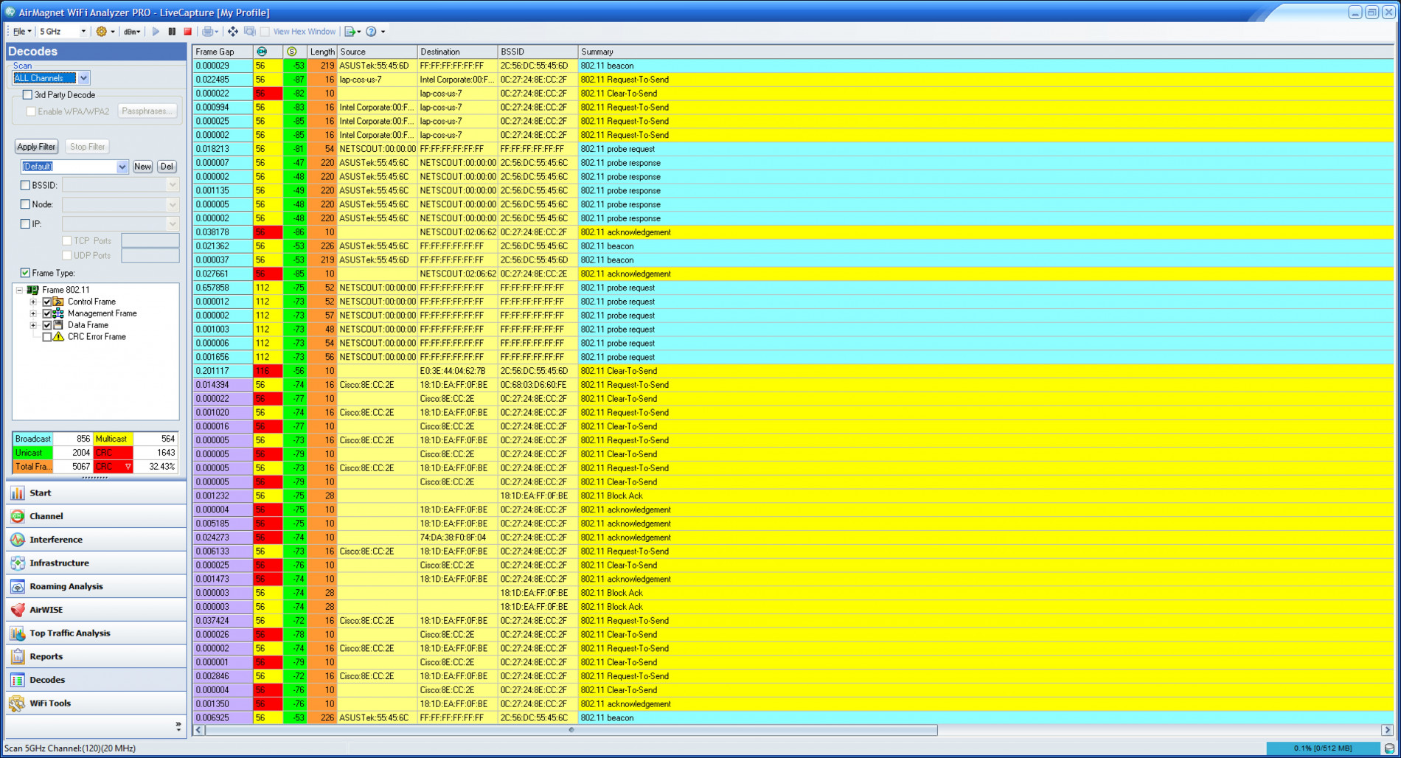This screenshot has width=1401, height=758.
Task: Open Roaming Analysis
Action: [x=96, y=587]
